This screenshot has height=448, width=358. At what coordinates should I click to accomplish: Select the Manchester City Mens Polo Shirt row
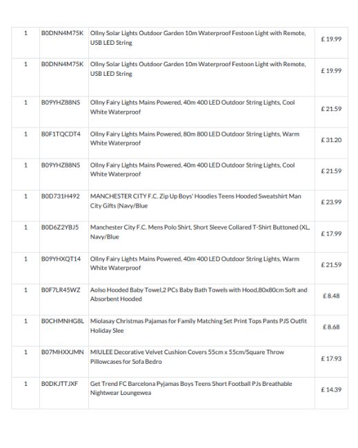coord(179,237)
